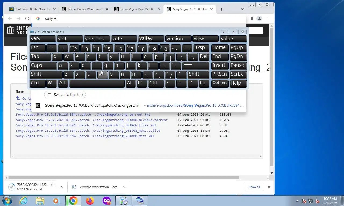Toggle the Caps key
Screen dimensions: 344x206
(43, 66)
